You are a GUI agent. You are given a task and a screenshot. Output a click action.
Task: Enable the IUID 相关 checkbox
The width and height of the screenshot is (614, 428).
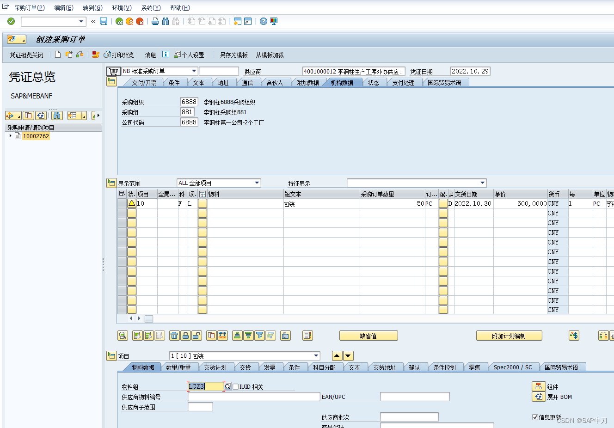coord(235,387)
